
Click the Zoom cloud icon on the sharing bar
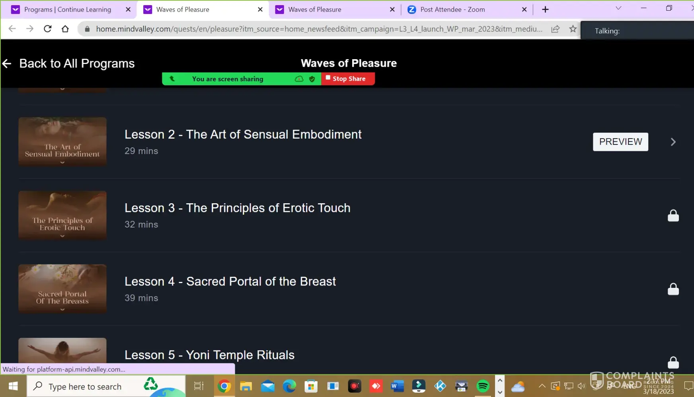click(x=299, y=79)
